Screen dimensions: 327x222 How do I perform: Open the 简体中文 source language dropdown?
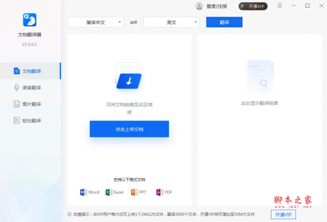click(95, 22)
